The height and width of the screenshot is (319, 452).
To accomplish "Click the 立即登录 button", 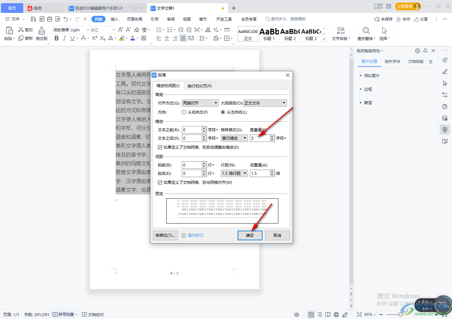I will point(408,6).
